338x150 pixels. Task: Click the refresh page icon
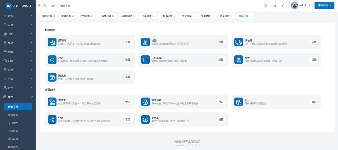tap(45, 6)
